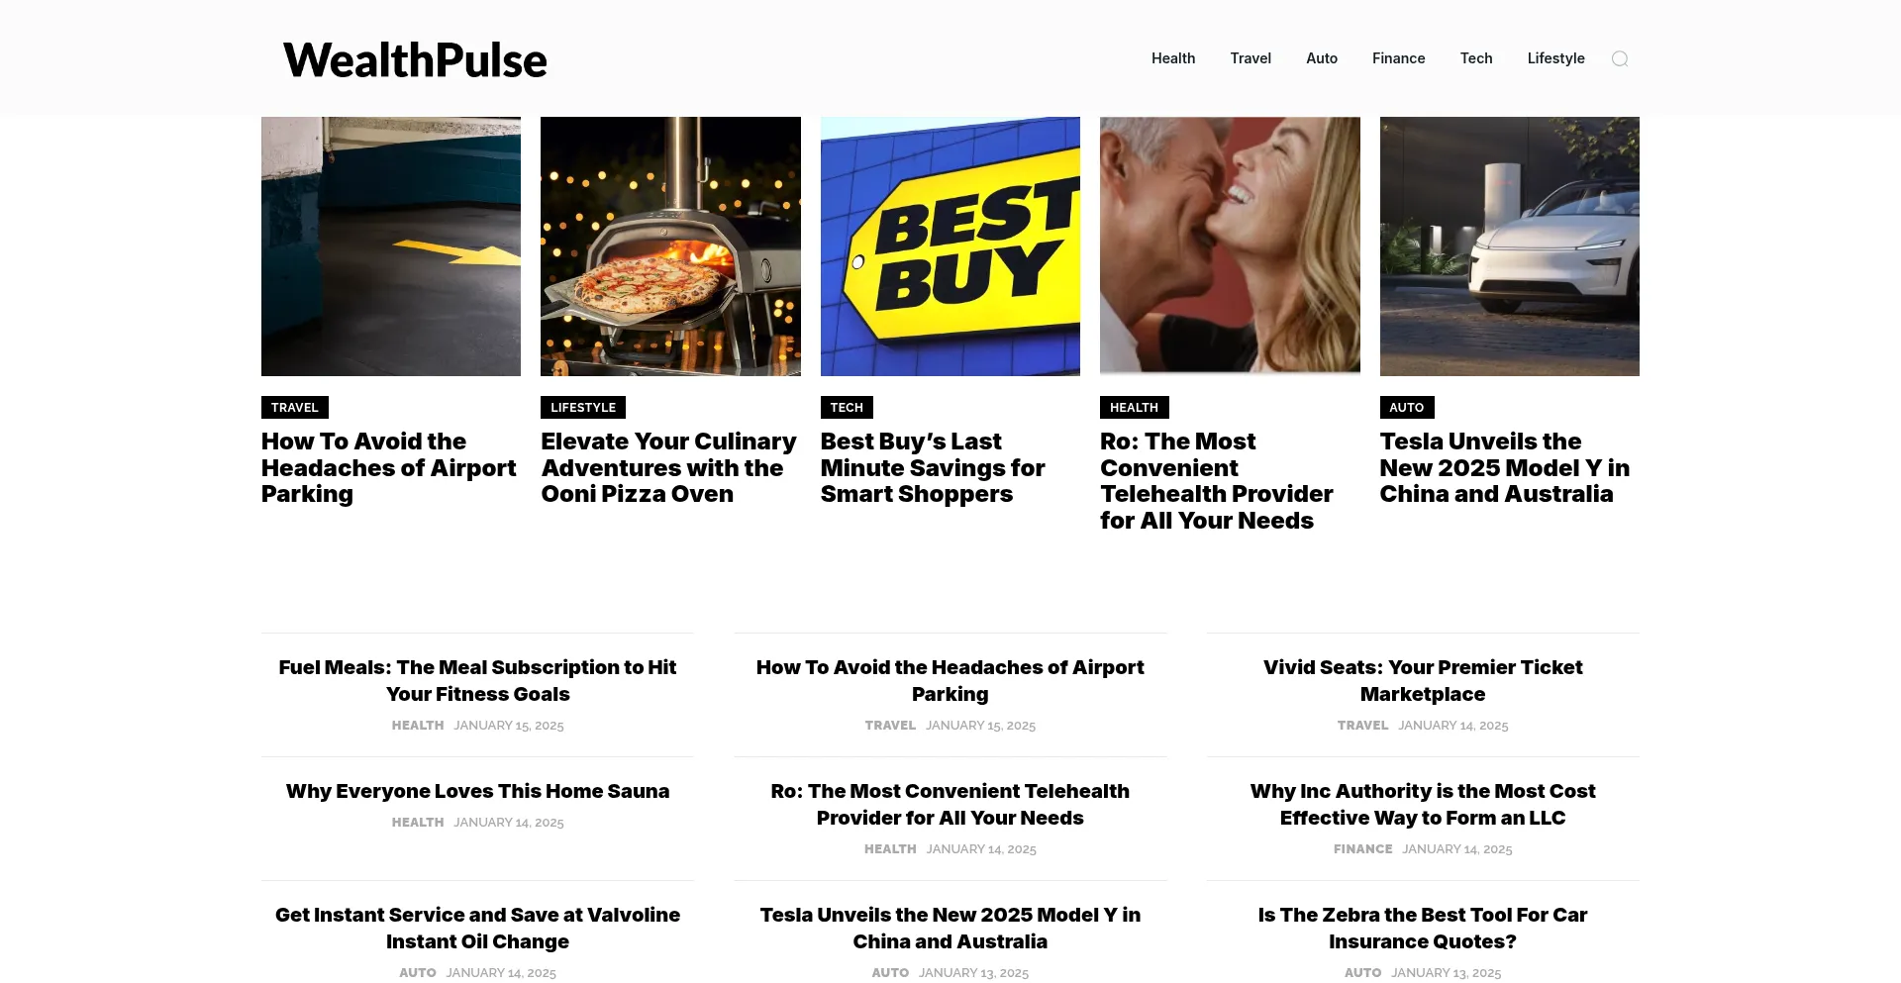The image size is (1901, 983).
Task: Click the airport parking garage thumbnail
Action: [391, 246]
